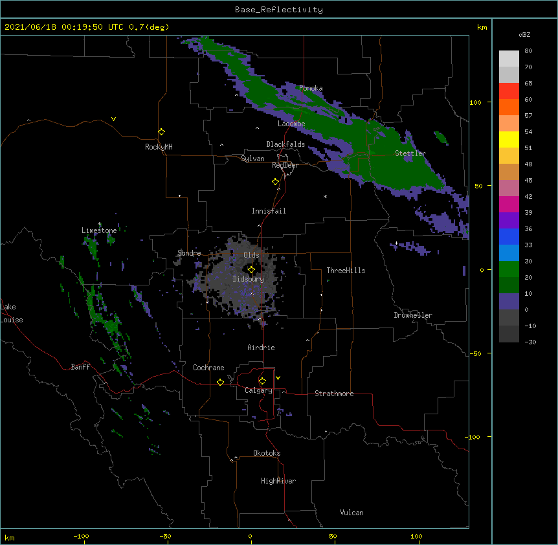This screenshot has height=545, width=558.
Task: Click the Ponoka city label
Action: coord(311,88)
